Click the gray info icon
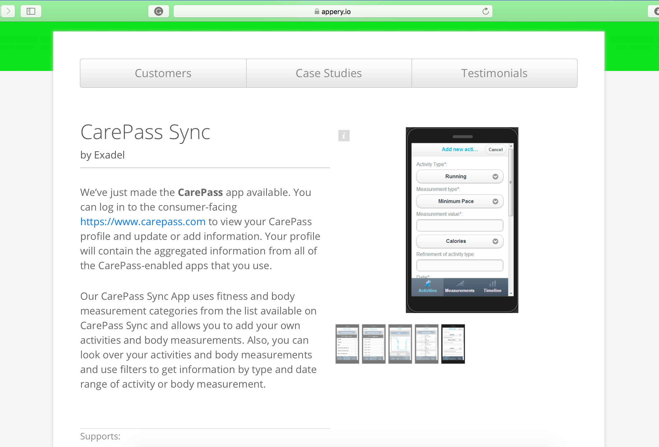659x447 pixels. pos(344,136)
